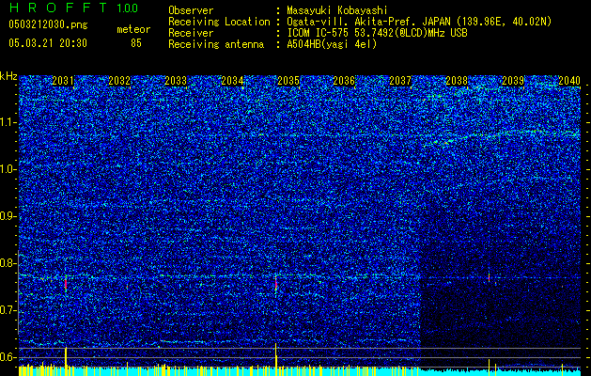Click the tall yellow power spike near 2031

pyautogui.click(x=66, y=361)
